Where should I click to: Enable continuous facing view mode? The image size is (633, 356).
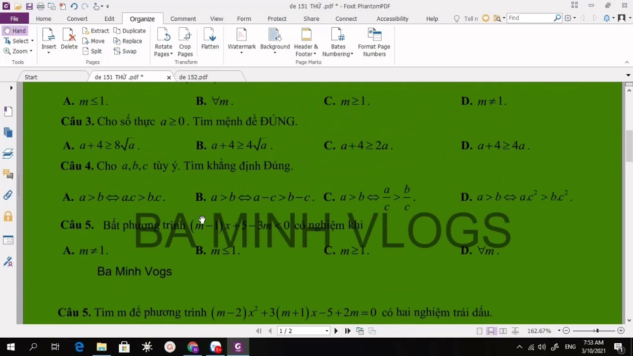coord(515,331)
